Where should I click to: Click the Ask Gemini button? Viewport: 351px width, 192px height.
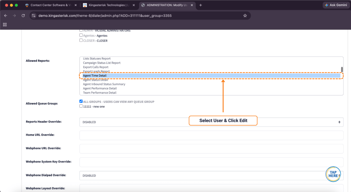[336, 5]
